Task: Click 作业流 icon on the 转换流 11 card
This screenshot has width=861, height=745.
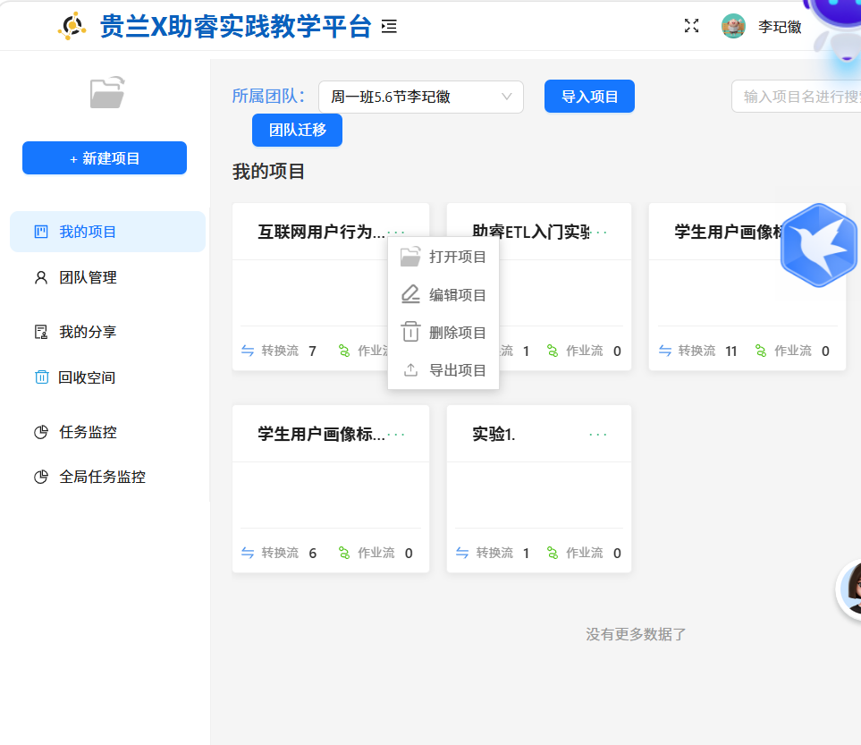Action: point(761,351)
